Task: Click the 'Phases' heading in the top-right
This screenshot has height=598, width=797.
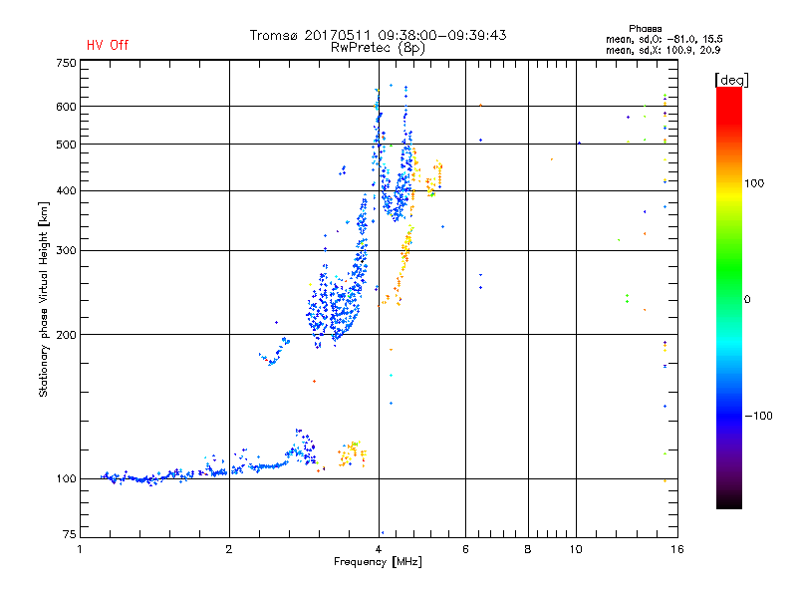Action: click(645, 29)
